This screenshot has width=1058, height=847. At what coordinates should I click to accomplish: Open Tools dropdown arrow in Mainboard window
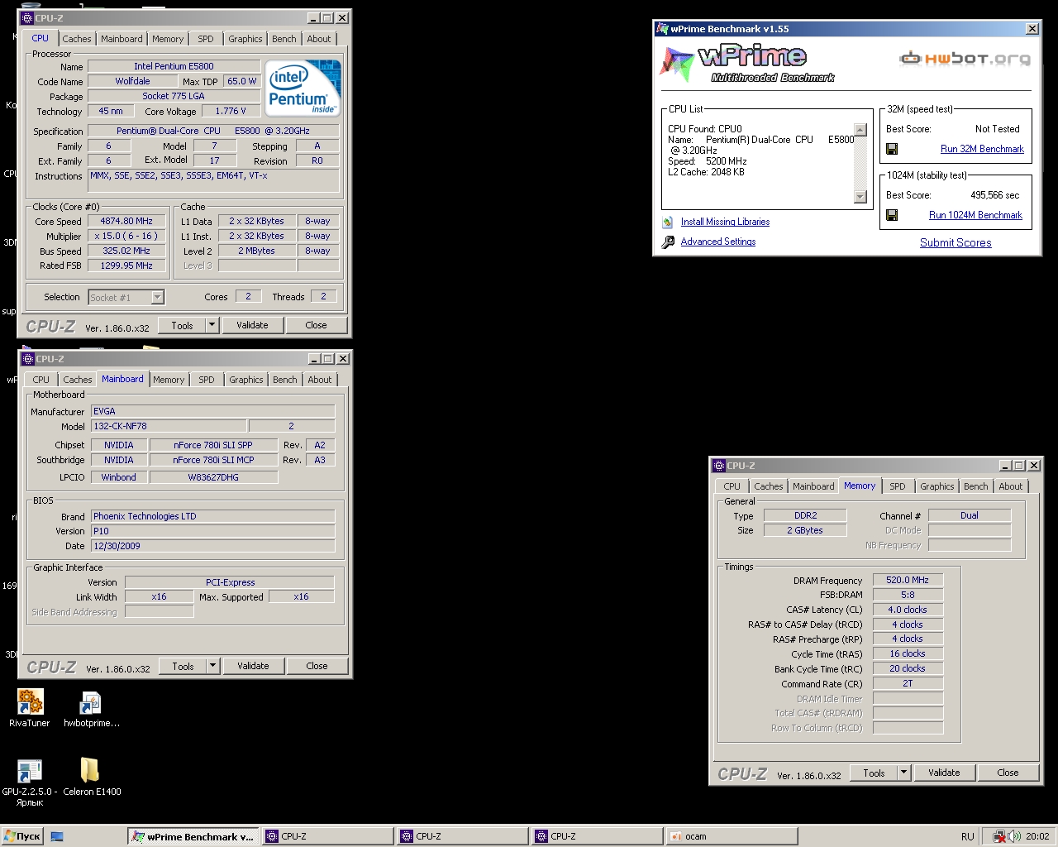(212, 666)
